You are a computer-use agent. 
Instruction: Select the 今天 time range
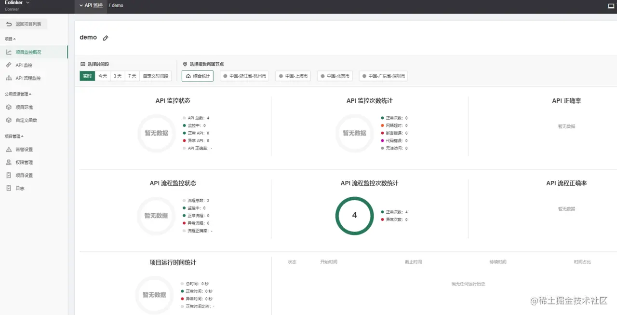[103, 76]
